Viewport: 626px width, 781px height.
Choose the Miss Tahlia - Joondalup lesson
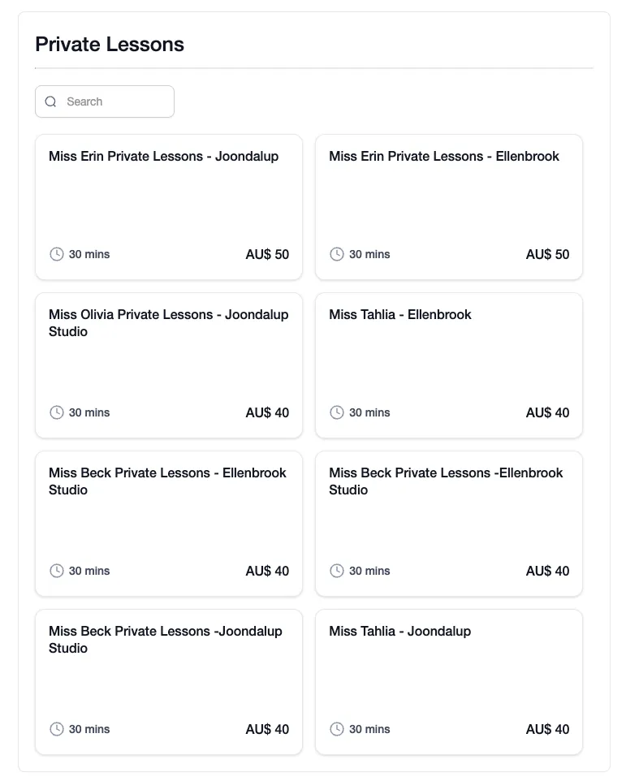click(x=400, y=632)
